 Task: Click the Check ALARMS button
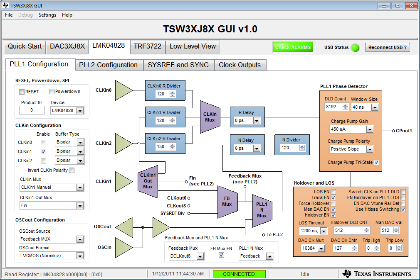[x=293, y=47]
